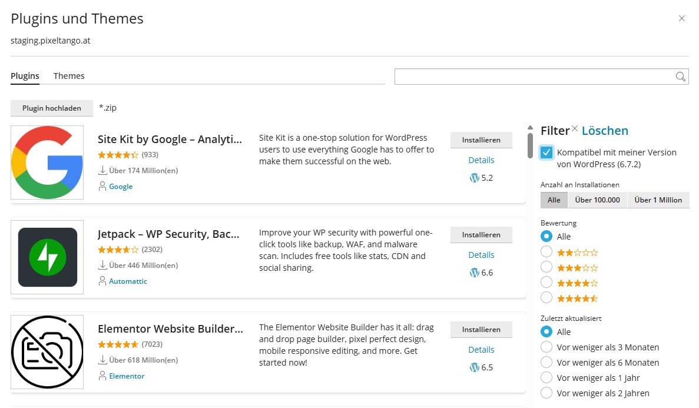Select the four-star rating filter

(546, 282)
